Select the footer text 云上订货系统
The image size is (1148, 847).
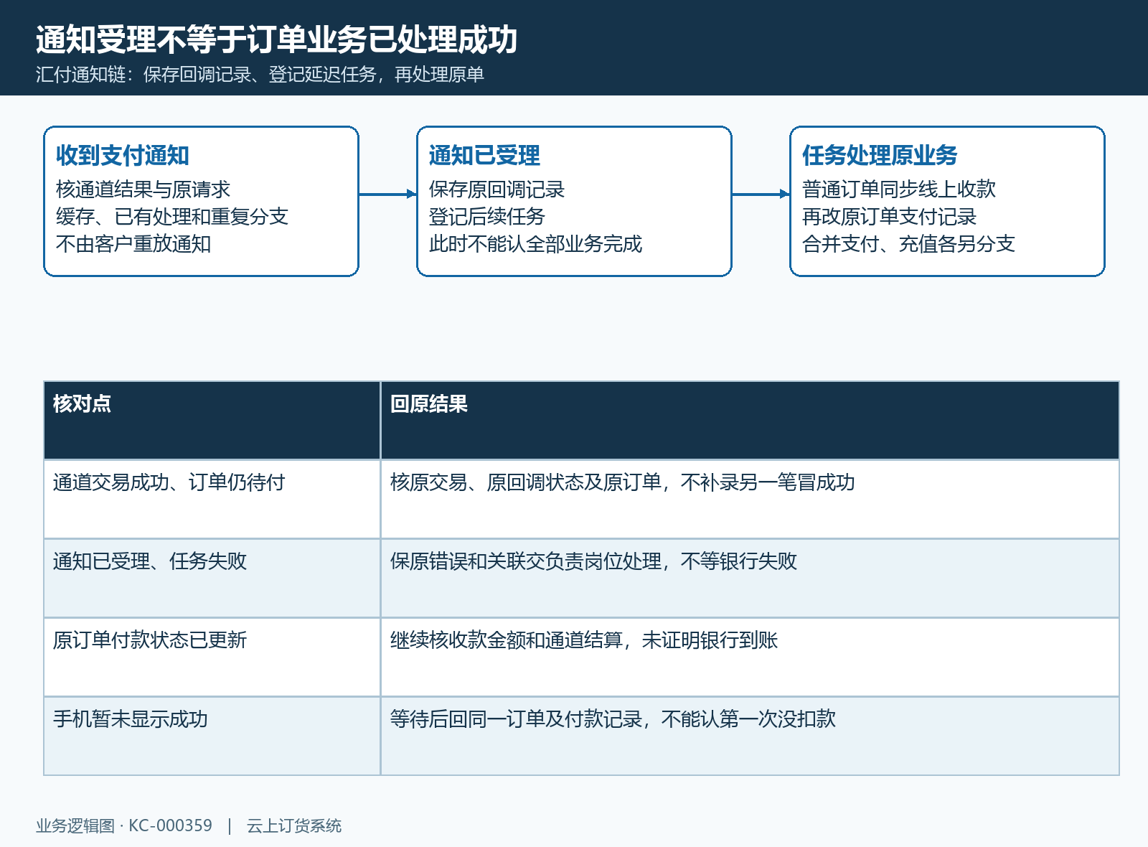click(x=294, y=826)
